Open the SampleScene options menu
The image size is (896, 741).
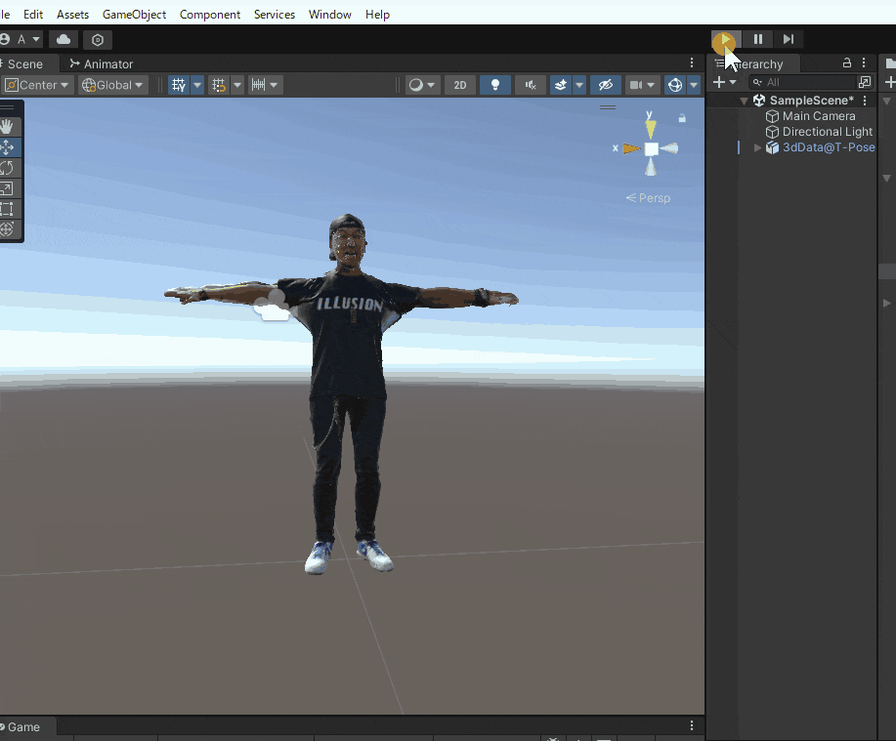coord(865,101)
